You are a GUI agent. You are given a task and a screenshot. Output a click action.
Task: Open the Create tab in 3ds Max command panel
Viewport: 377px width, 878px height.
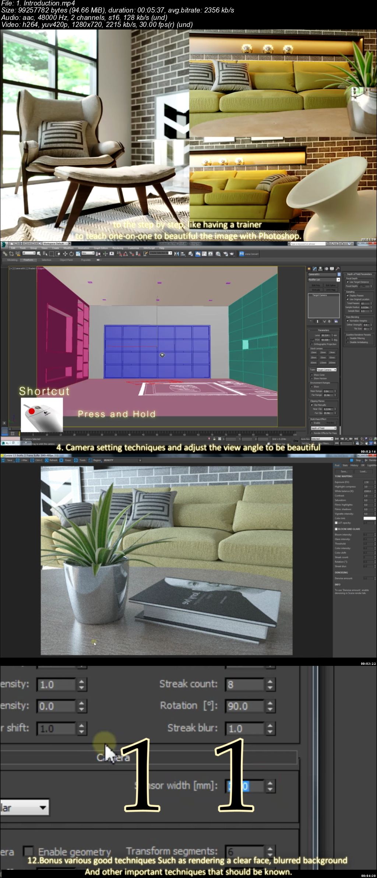tap(309, 269)
